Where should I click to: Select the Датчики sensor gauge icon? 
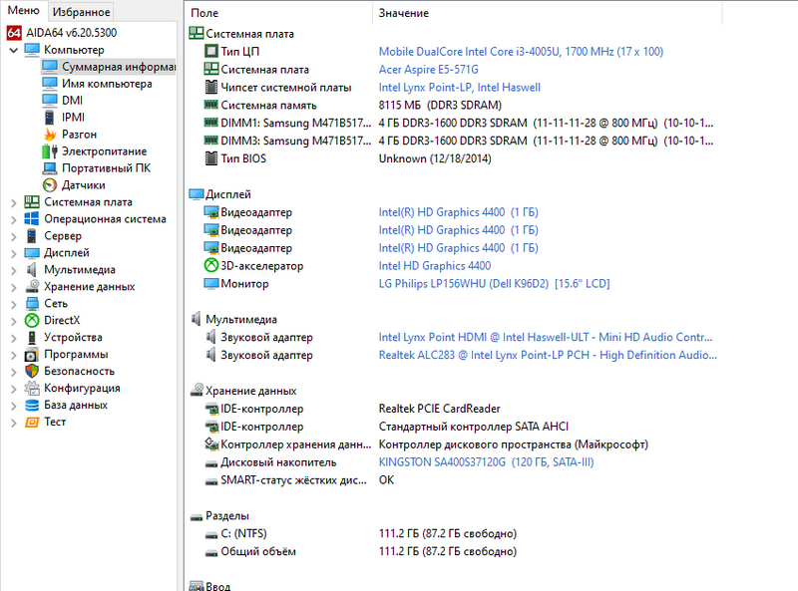click(50, 184)
